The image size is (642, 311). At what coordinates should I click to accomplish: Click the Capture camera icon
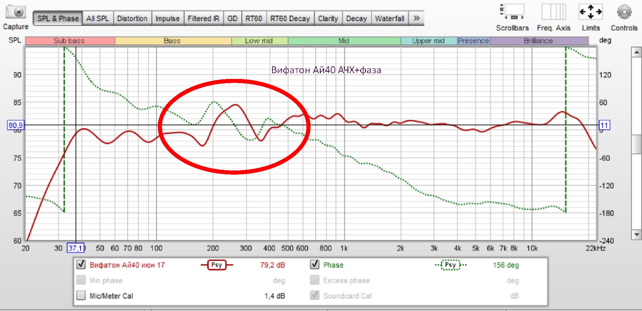click(x=15, y=13)
